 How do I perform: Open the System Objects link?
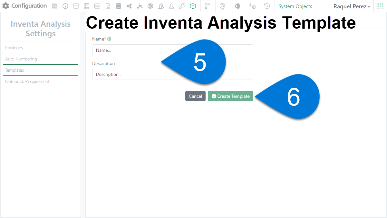[x=295, y=6]
